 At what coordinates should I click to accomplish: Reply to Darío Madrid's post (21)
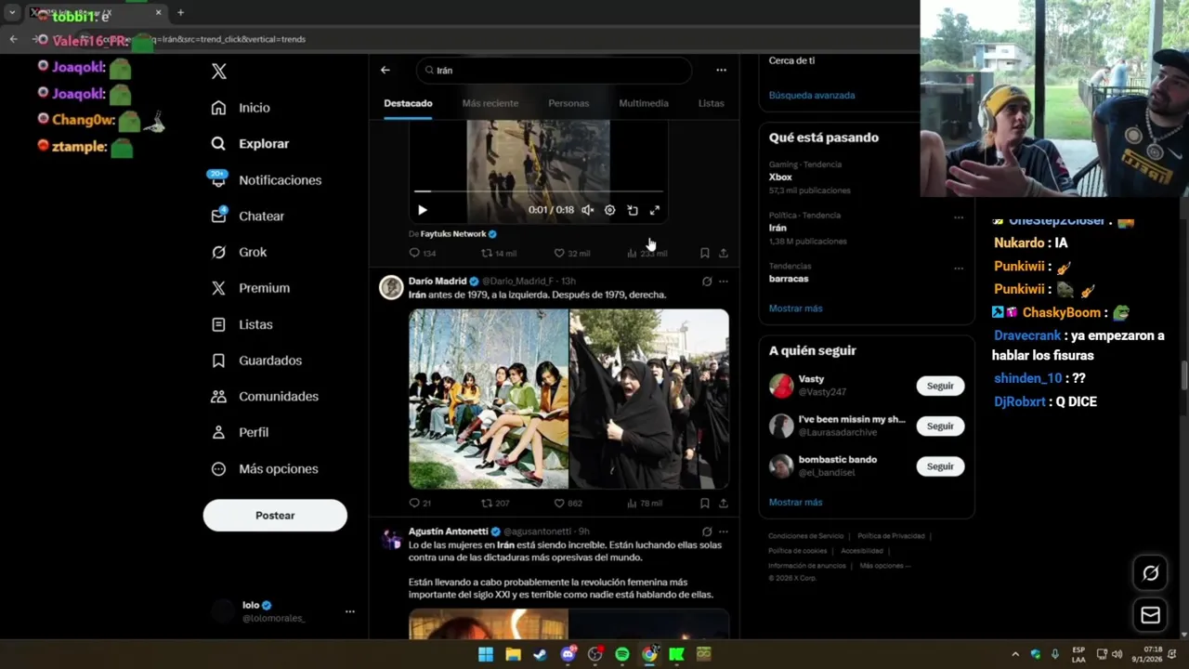420,503
